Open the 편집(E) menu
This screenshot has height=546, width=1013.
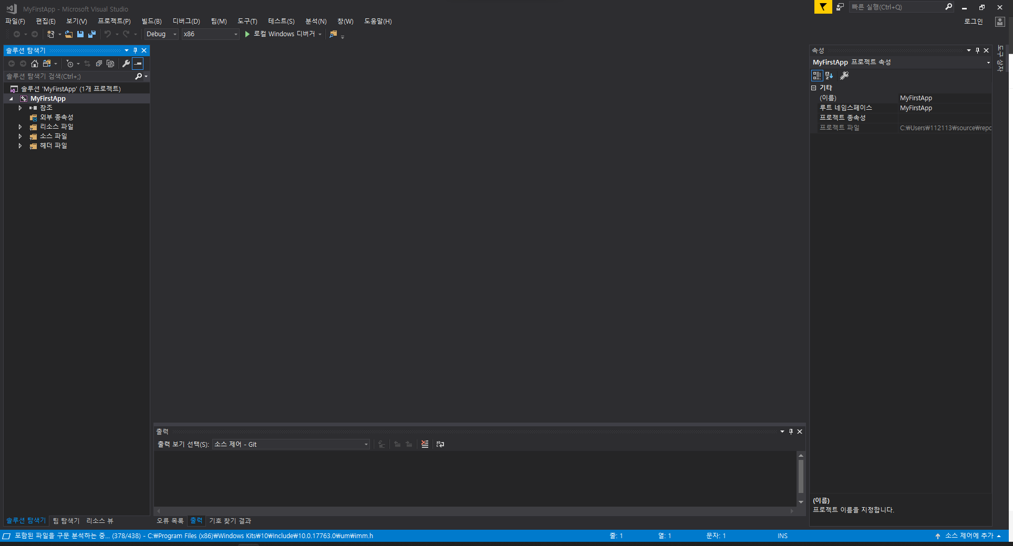click(46, 21)
